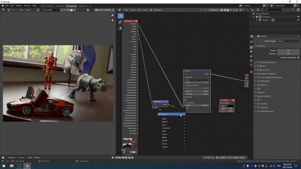This screenshot has width=301, height=169.
Task: Open the Windows Start menu
Action: tap(4, 166)
